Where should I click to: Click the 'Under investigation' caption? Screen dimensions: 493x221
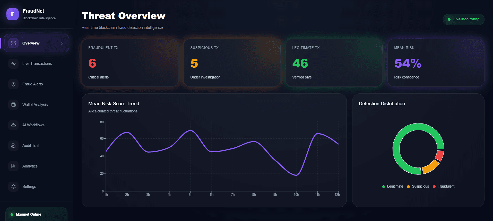205,77
